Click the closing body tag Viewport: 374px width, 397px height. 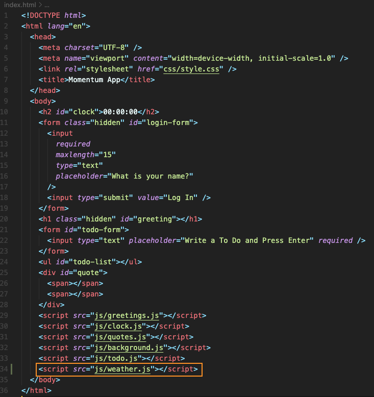[45, 380]
